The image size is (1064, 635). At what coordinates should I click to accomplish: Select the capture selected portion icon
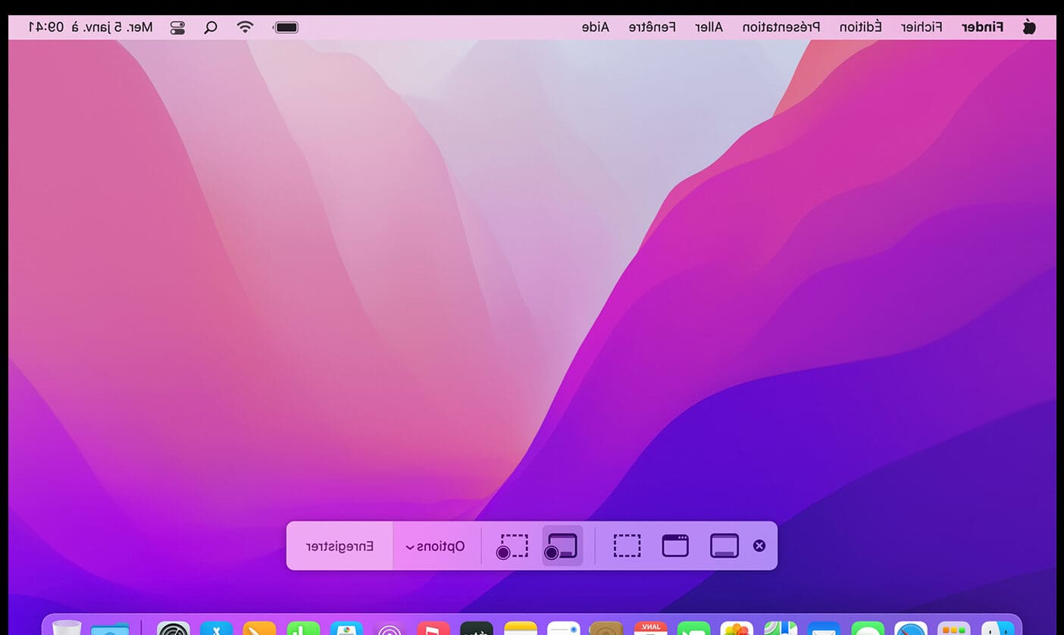point(627,546)
